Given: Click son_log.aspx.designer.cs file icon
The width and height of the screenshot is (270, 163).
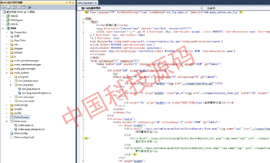Looking at the screenshot, I should tap(19, 93).
